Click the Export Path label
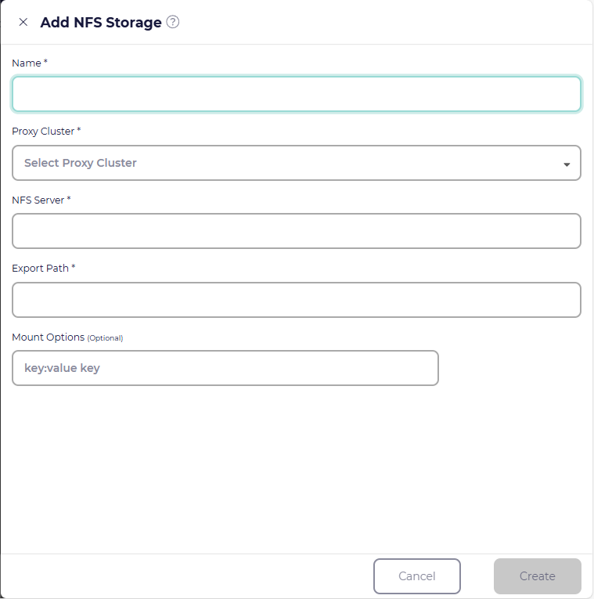This screenshot has width=594, height=599. pyautogui.click(x=40, y=268)
